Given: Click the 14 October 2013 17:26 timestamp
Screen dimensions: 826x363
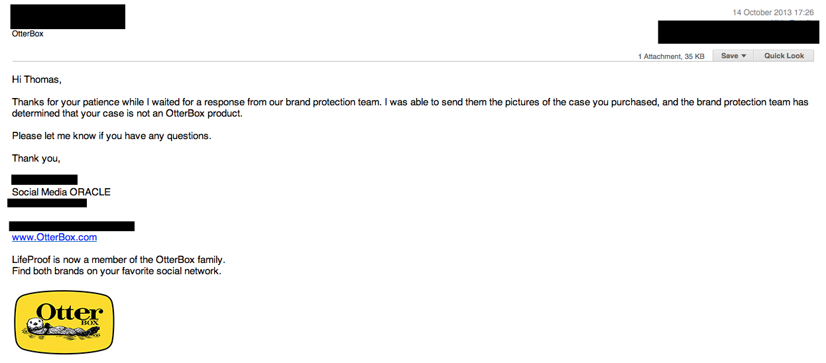Looking at the screenshot, I should tap(773, 13).
